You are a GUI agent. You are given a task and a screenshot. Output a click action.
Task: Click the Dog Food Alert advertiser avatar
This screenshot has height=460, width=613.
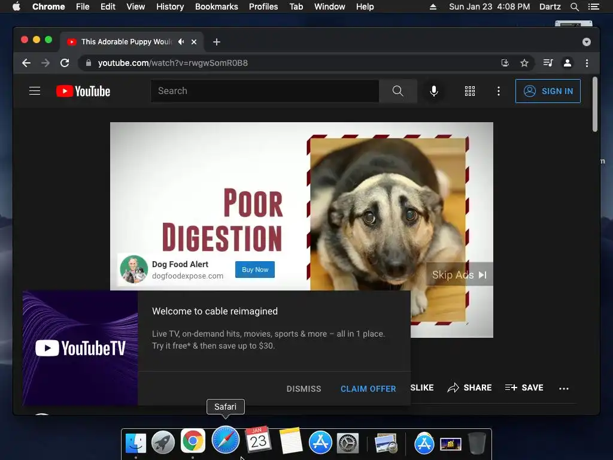point(133,270)
